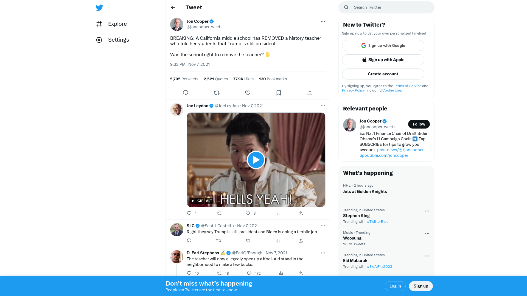The width and height of the screenshot is (527, 296).
Task: Like Joe Leydon's reply
Action: pyautogui.click(x=248, y=213)
